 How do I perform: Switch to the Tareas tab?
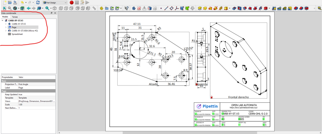(x=15, y=17)
